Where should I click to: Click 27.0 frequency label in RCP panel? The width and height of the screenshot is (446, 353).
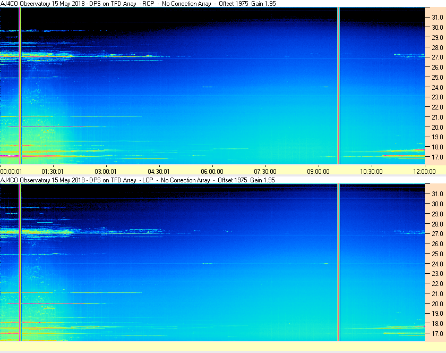(438, 57)
